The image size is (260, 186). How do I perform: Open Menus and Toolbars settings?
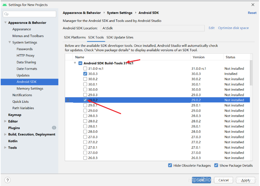click(x=28, y=36)
